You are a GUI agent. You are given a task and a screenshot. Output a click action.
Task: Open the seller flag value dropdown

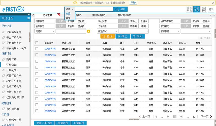pos(196,31)
